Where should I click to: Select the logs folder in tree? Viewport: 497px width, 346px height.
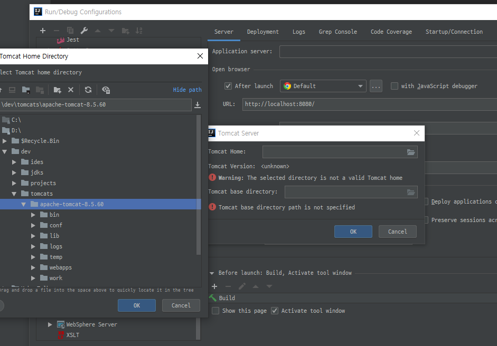pos(56,247)
